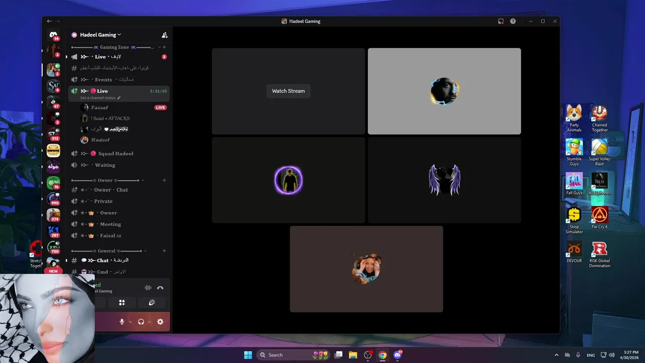The image size is (645, 363).
Task: Open microphone input options arrow
Action: pyautogui.click(x=130, y=322)
